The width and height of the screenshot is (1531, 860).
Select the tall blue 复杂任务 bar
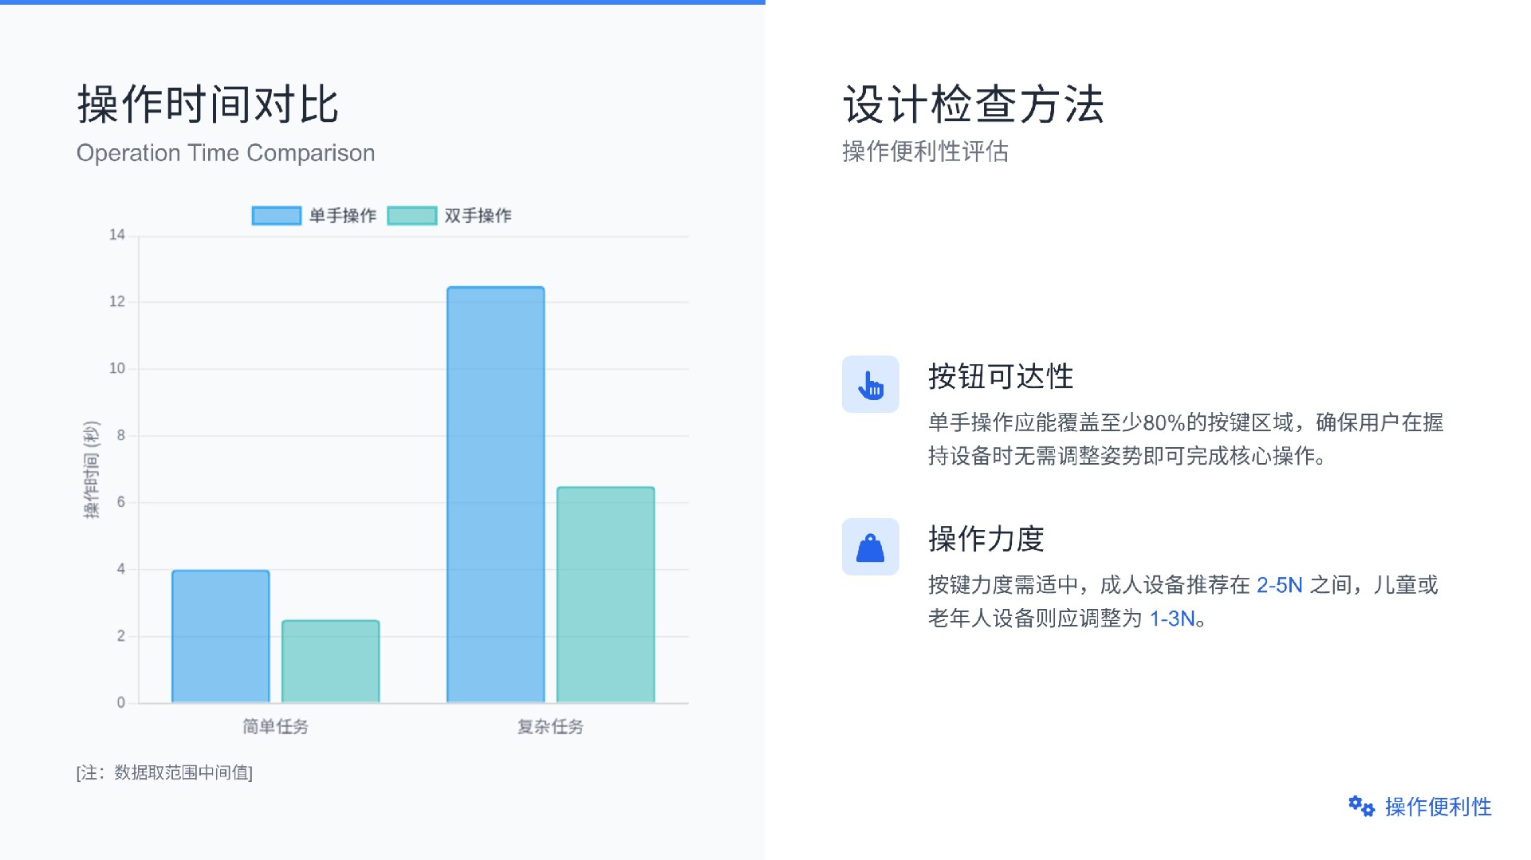click(495, 494)
